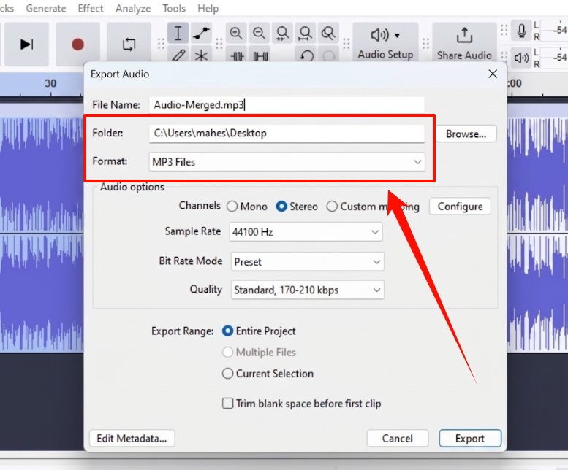Toggle the Loop button
The width and height of the screenshot is (568, 470).
click(129, 44)
